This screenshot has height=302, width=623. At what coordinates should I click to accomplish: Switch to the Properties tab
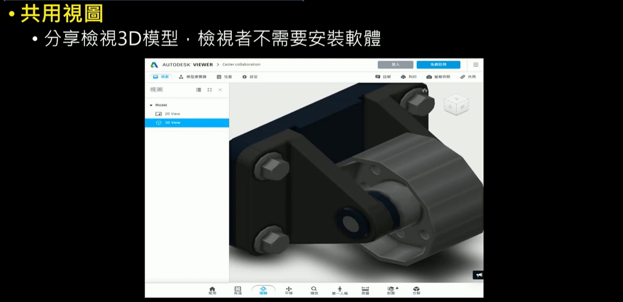[x=224, y=77]
